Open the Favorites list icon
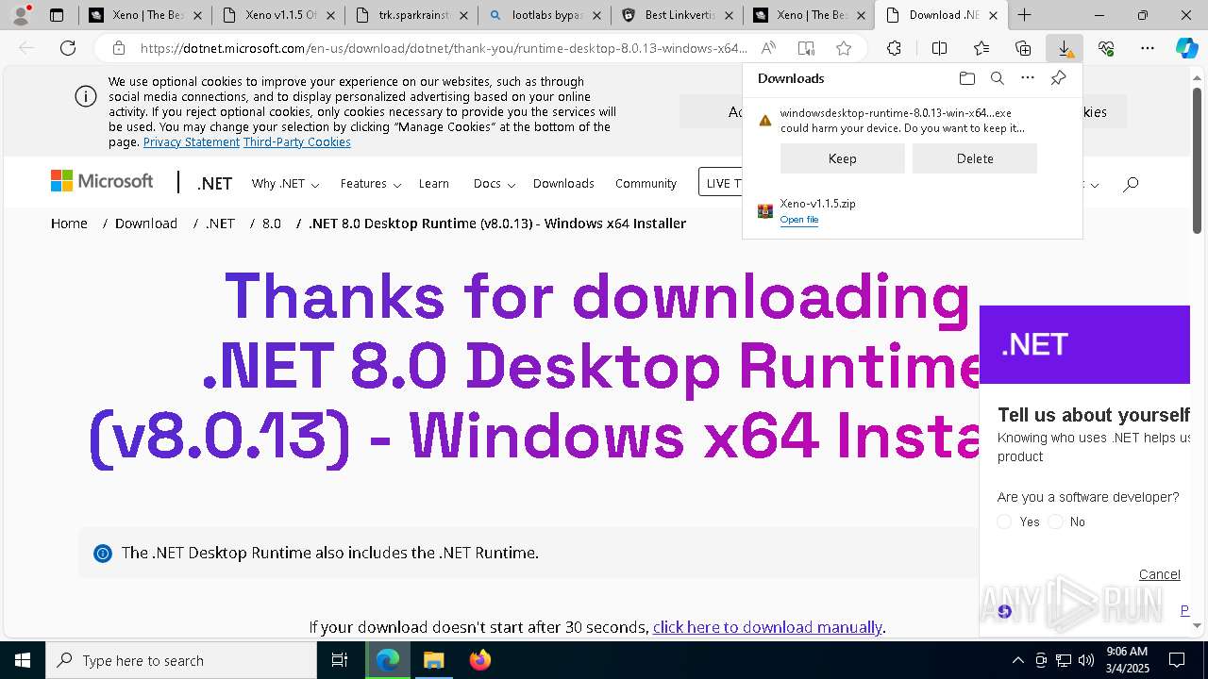 (981, 48)
